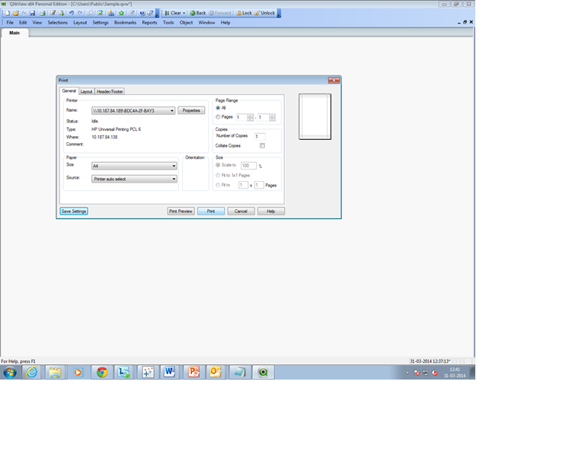The width and height of the screenshot is (585, 467).
Task: Click the QlikView taskbar icon
Action: (x=263, y=372)
